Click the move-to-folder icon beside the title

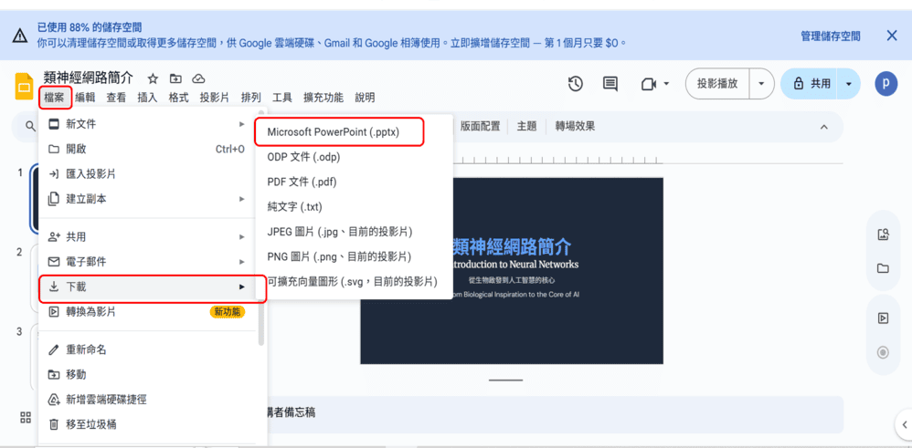coord(175,79)
